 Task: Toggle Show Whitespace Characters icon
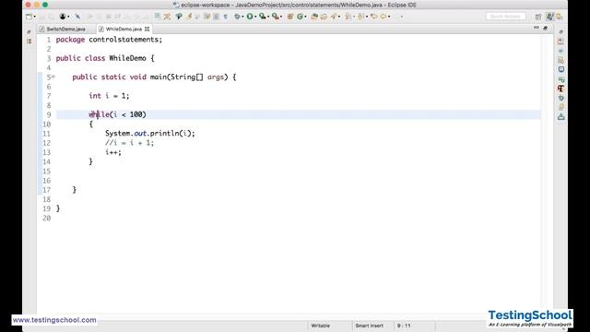225,17
